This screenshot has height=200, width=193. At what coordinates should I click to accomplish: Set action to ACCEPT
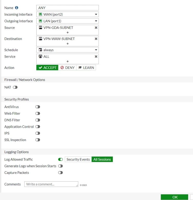click(47, 68)
